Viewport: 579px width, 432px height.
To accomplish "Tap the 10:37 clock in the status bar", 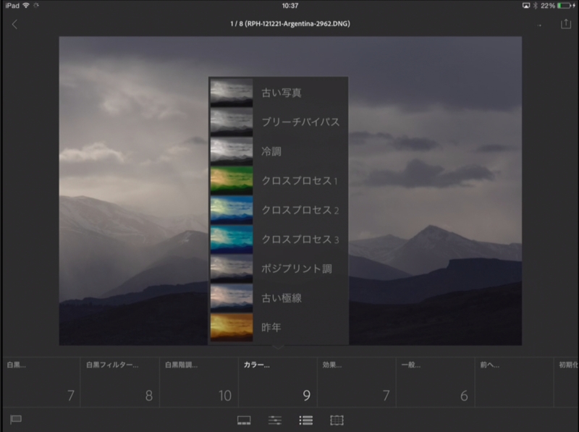I will (290, 6).
